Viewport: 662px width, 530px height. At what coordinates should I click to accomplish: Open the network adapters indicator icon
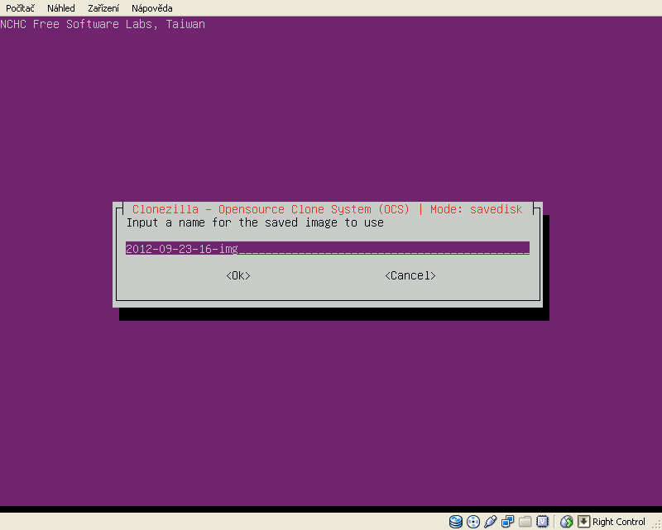pyautogui.click(x=507, y=522)
